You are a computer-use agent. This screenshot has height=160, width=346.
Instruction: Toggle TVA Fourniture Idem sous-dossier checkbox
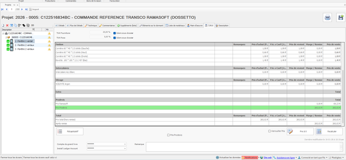pos(115,33)
